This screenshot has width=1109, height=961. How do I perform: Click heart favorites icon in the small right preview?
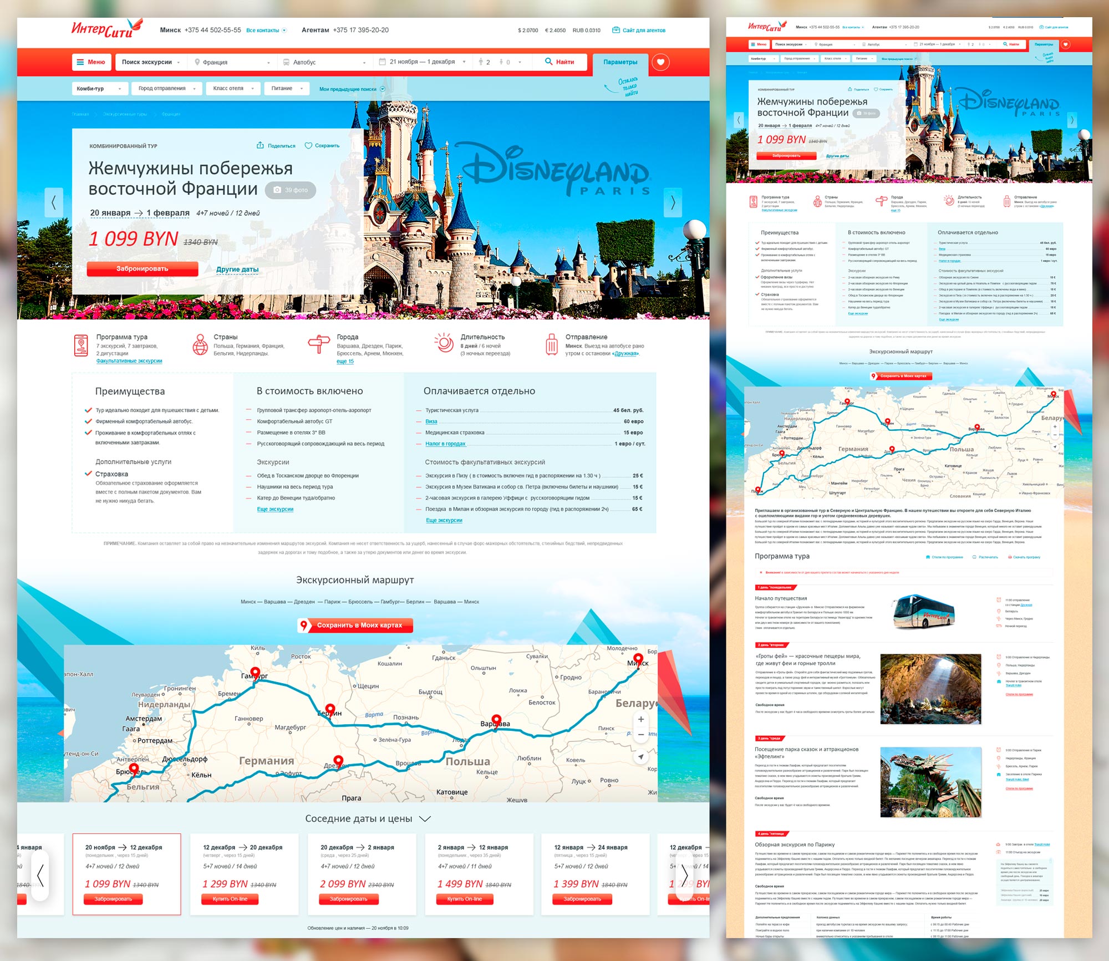click(1065, 44)
